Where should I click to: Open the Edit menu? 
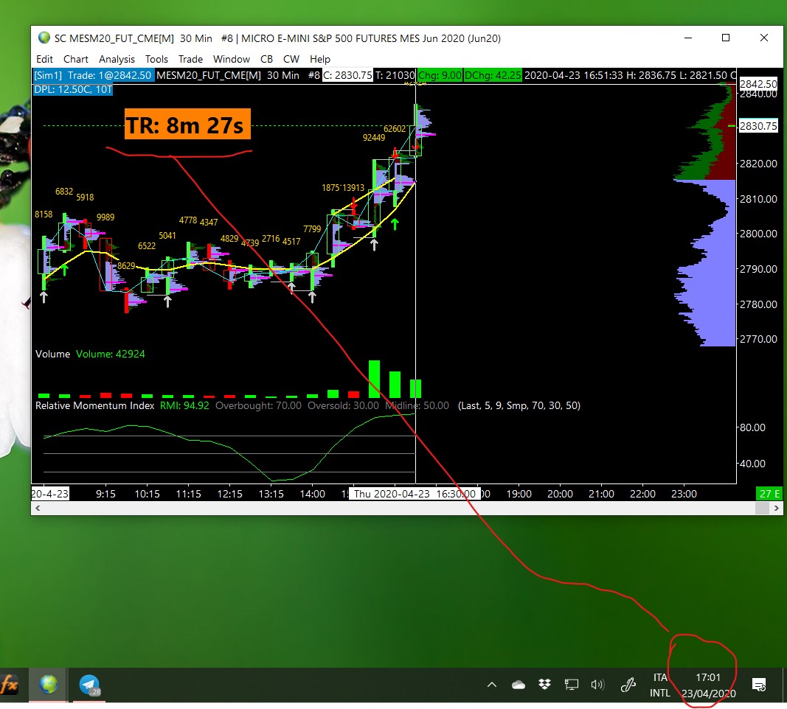44,59
